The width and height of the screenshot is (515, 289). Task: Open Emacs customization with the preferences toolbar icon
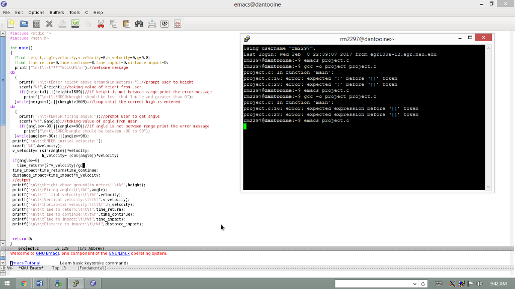[164, 23]
